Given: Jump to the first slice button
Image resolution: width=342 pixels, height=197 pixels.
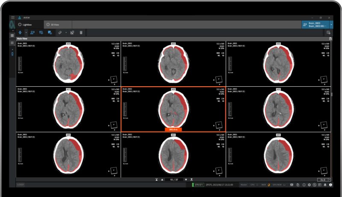Looking at the screenshot, I should pyautogui.click(x=157, y=179).
